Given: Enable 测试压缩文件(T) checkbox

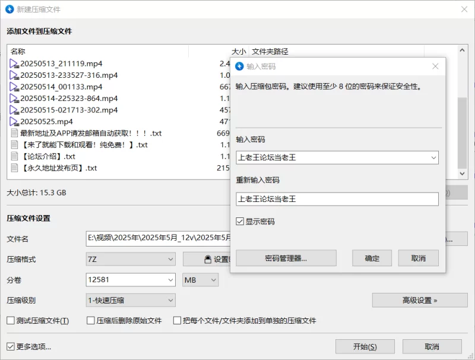Looking at the screenshot, I should [11, 321].
